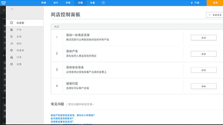
Task: Open the 构建 top menu tab
Action: click(x=44, y=3)
